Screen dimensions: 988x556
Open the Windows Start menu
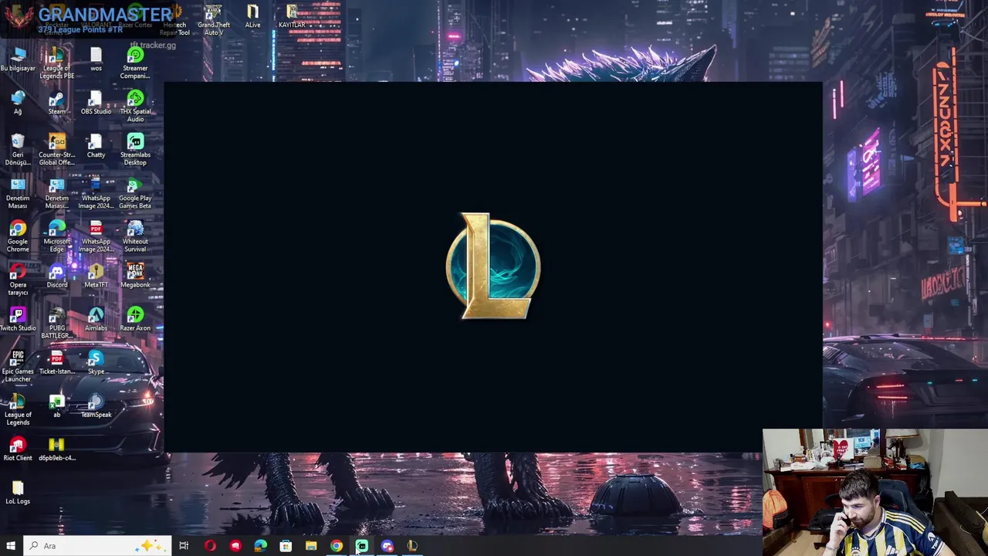[11, 546]
